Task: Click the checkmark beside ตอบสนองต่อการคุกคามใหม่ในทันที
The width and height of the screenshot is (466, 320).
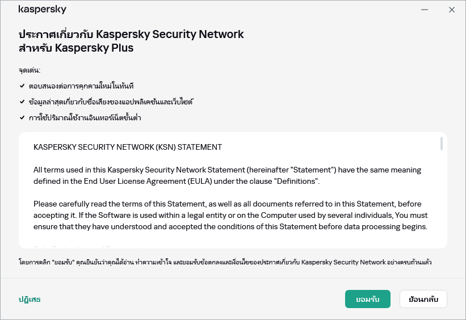Action: [x=22, y=86]
